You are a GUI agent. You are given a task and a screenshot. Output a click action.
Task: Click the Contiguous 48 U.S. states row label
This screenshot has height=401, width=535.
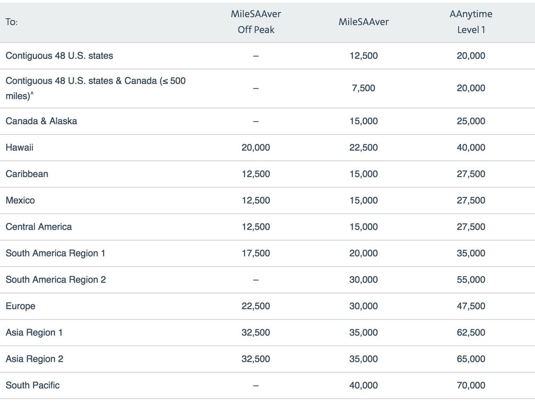59,55
